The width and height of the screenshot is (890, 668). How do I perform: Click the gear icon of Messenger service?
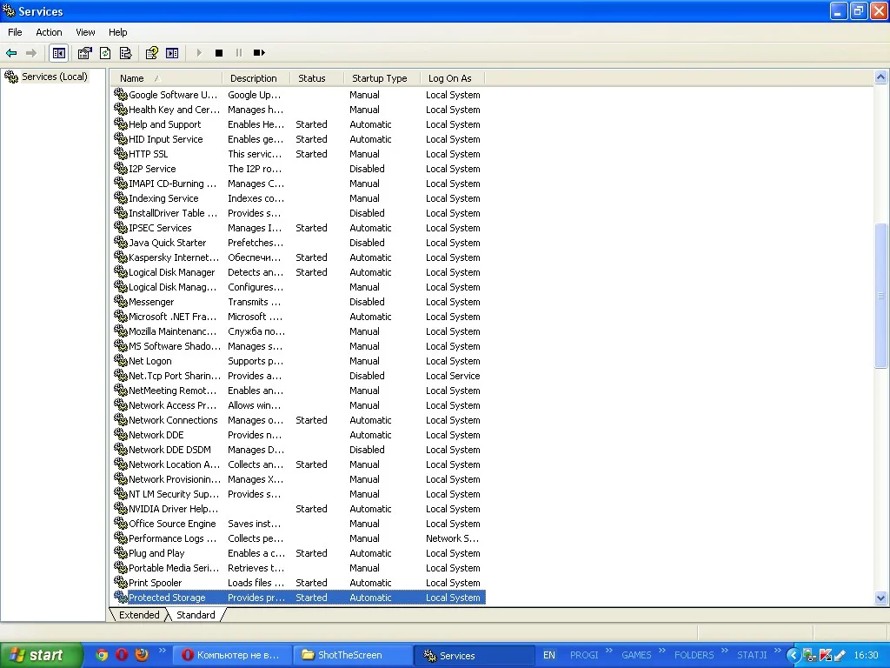[x=120, y=301]
